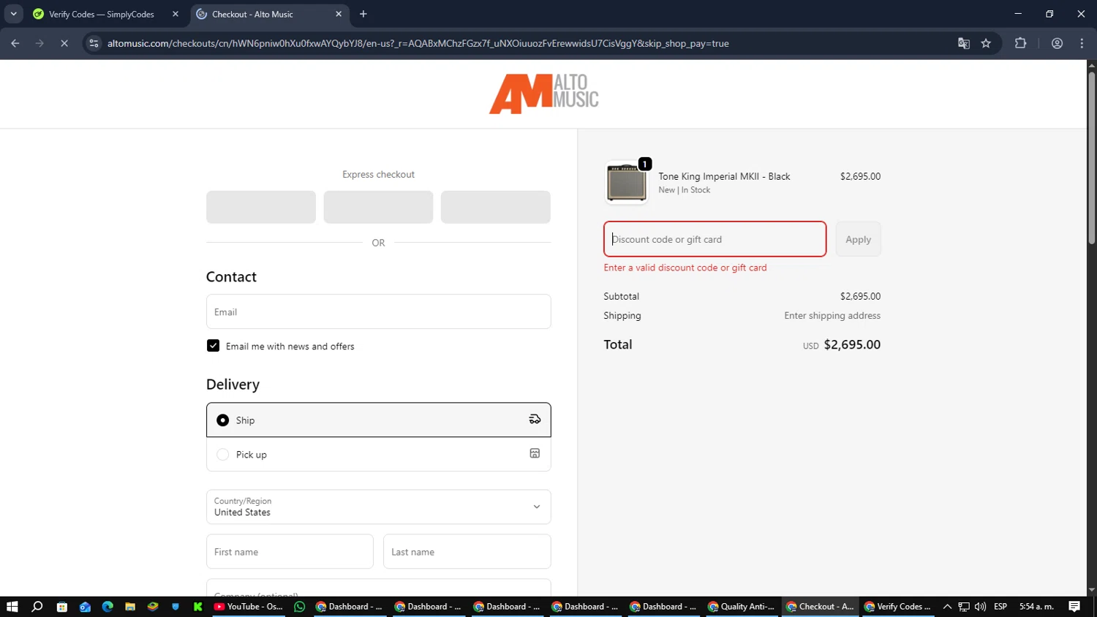Select the Pick up delivery radio button

coord(223,455)
